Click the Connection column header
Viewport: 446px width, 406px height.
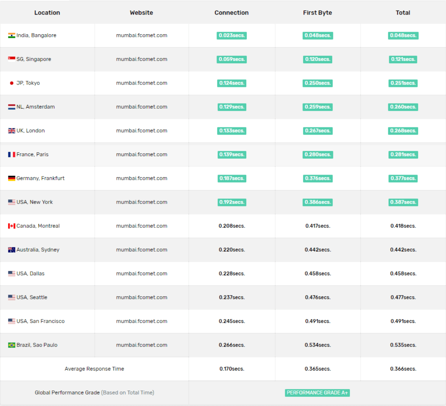click(x=231, y=13)
